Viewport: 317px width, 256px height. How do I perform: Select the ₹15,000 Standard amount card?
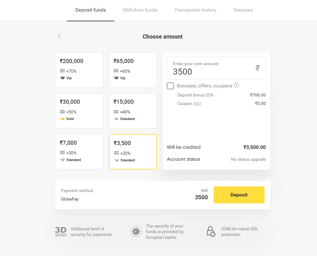tap(133, 111)
